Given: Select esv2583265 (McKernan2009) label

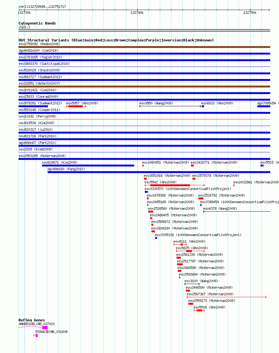Looking at the screenshot, I should (x=42, y=156).
